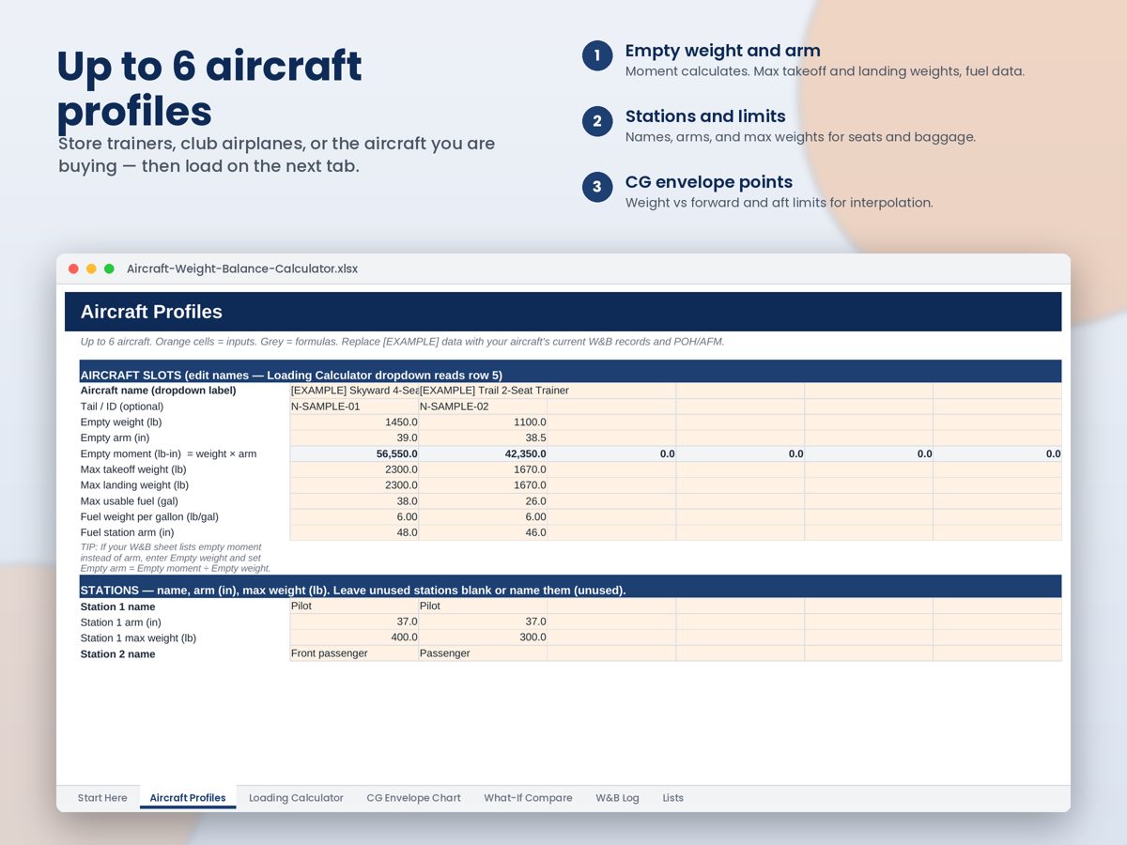
Task: Select empty weight cell showing 1100.0
Action: pyautogui.click(x=483, y=422)
